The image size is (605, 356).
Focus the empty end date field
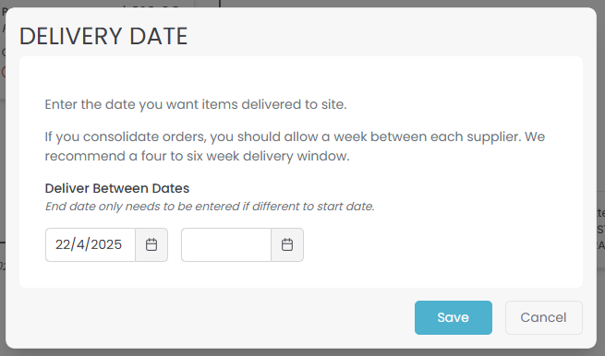coord(226,244)
